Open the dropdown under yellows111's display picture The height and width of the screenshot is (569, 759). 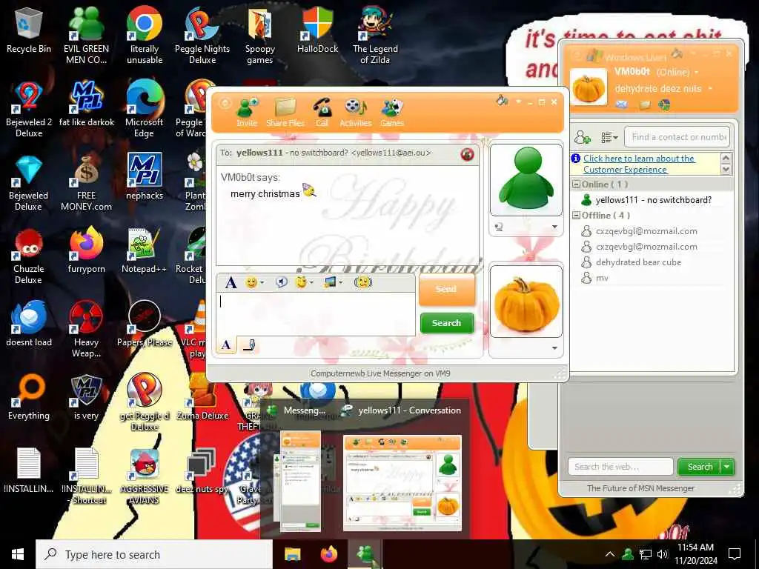tap(554, 227)
